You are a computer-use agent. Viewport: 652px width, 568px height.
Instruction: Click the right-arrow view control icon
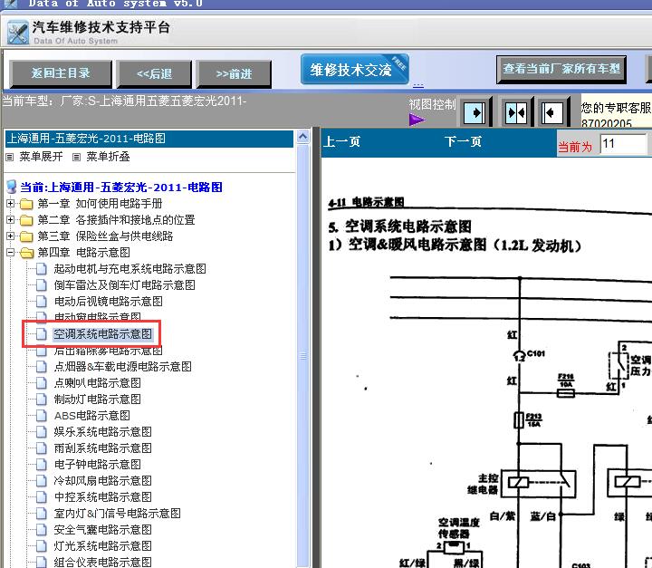[x=475, y=112]
